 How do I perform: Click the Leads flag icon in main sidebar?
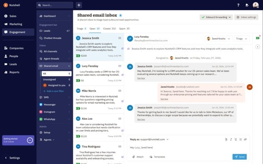[x=6, y=64]
